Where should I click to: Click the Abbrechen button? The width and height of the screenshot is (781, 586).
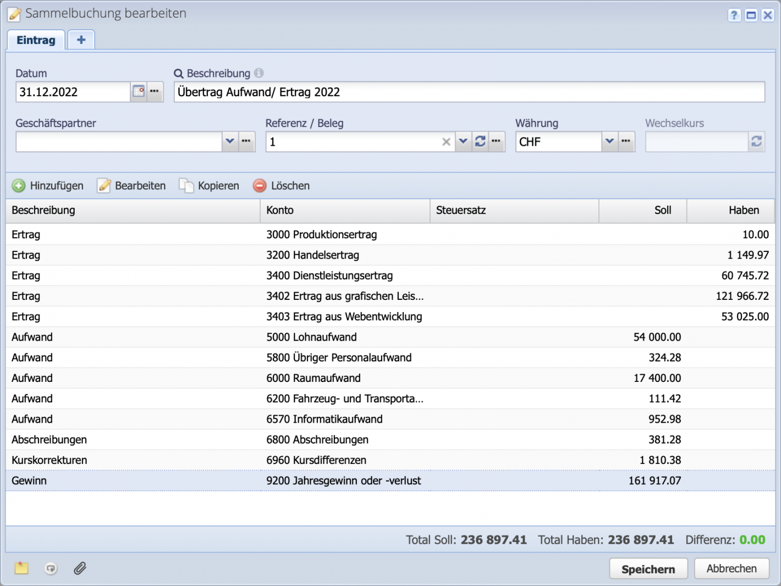pyautogui.click(x=731, y=568)
